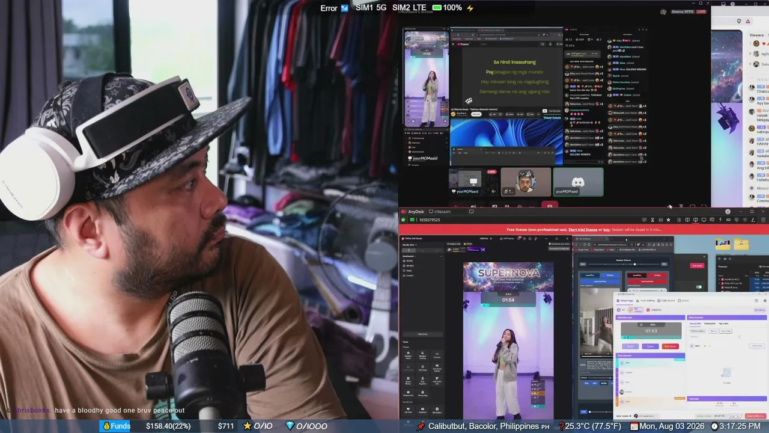Open the Data Report tab
769x433 pixels.
point(667,300)
